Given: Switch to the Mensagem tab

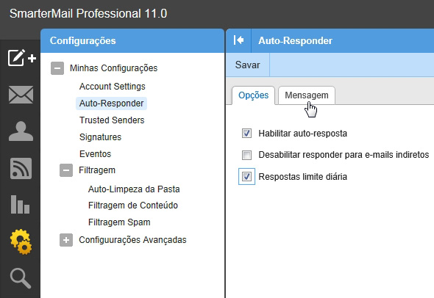Looking at the screenshot, I should 307,95.
